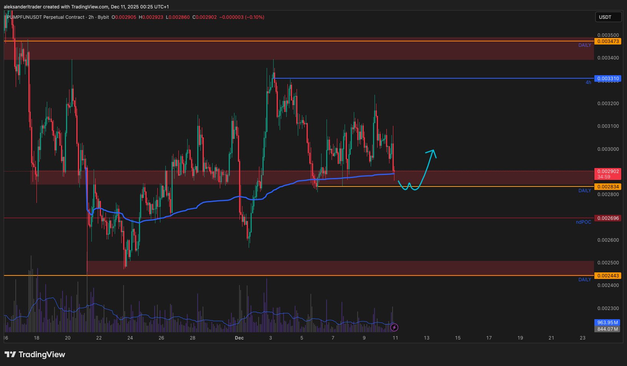Click the Dec label on the time axis
The height and width of the screenshot is (366, 627).
(239, 338)
